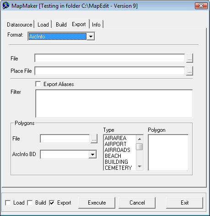Click inside the Filter text area
This screenshot has height=216, width=210.
pos(114,103)
